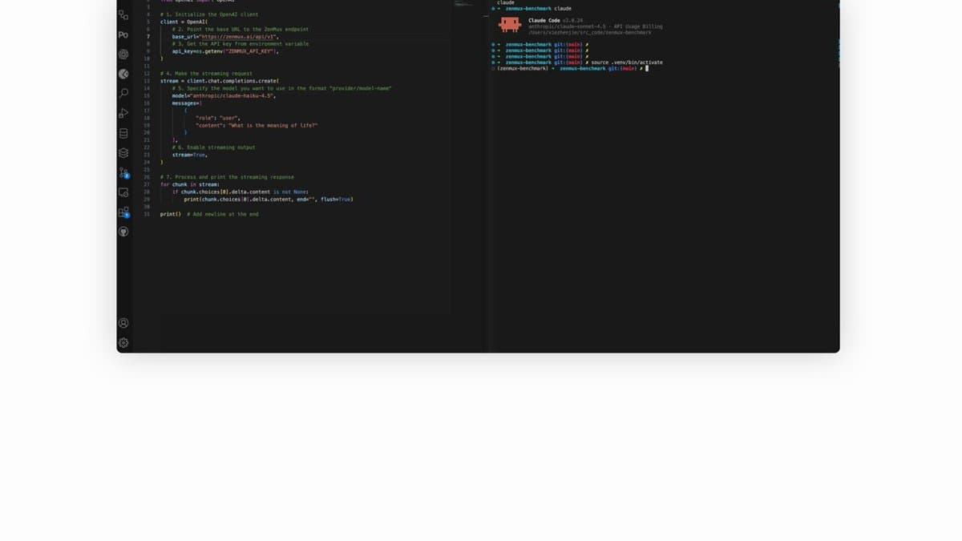Open the Accounts profile icon
This screenshot has width=962, height=541.
(x=123, y=323)
